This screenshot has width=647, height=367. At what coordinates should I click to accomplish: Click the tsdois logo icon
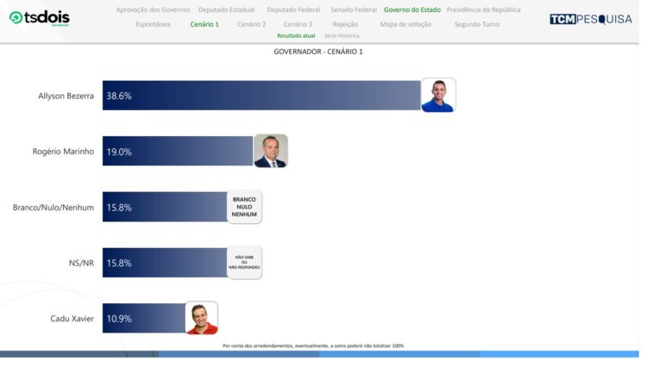coord(16,17)
